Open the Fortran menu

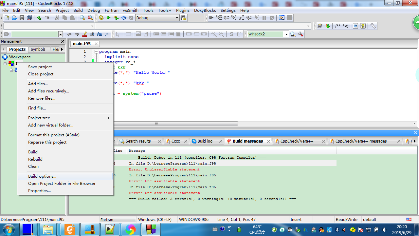[112, 10]
